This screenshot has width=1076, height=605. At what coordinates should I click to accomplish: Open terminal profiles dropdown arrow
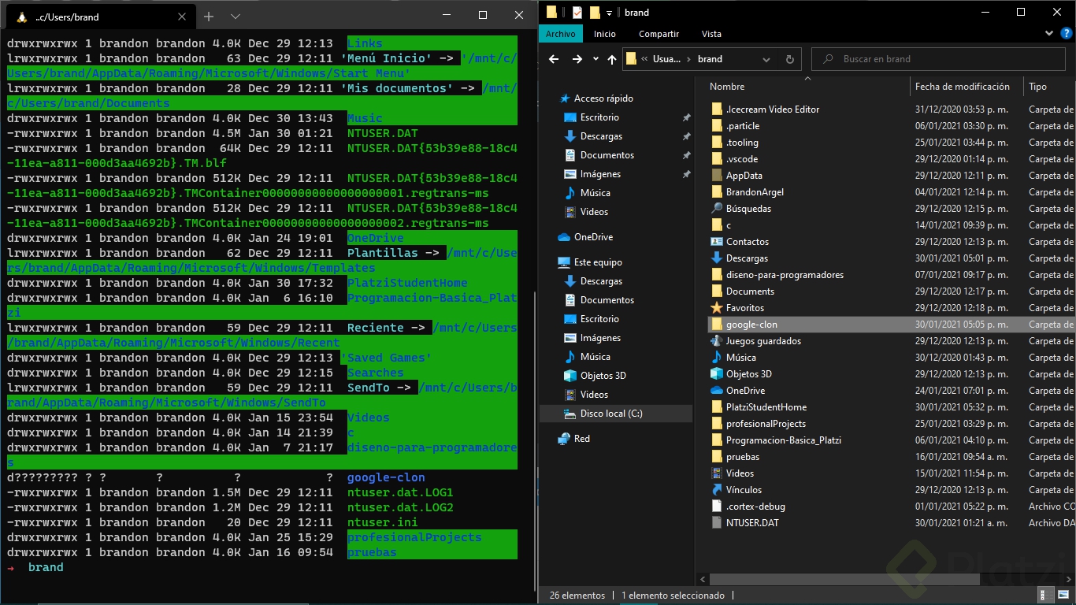[x=236, y=16]
